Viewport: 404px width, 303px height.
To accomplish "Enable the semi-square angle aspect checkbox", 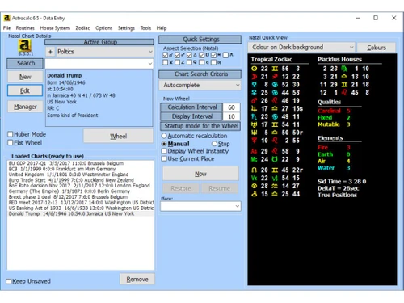I will [177, 62].
